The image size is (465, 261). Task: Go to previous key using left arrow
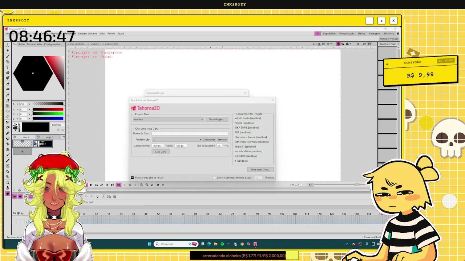(x=125, y=185)
